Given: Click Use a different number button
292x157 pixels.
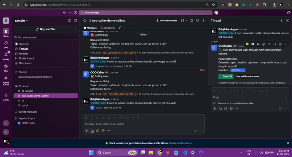Looking at the screenshot, I should click(248, 77).
